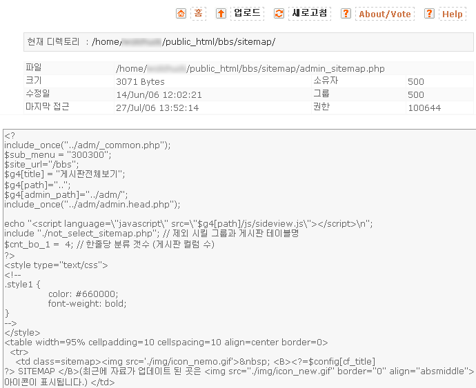Click the admin_sitemap.php file path value
This screenshot has width=476, height=388.
[250, 69]
